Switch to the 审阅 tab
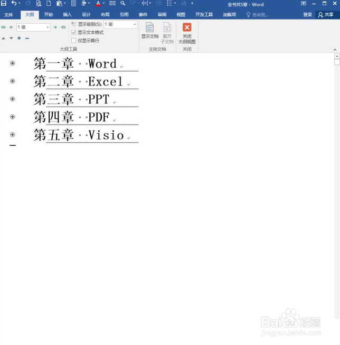 (x=162, y=15)
